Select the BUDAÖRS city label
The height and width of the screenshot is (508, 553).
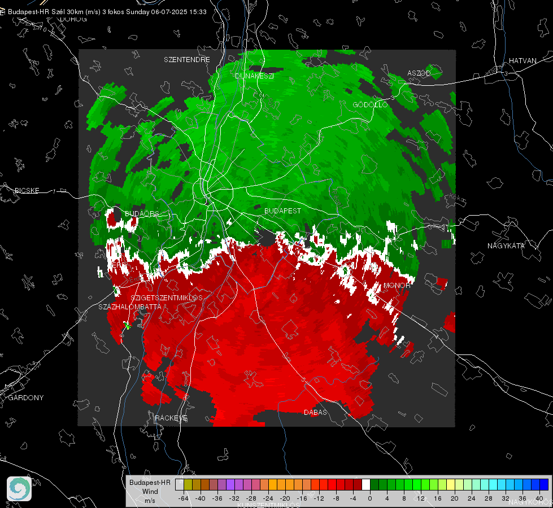142,213
